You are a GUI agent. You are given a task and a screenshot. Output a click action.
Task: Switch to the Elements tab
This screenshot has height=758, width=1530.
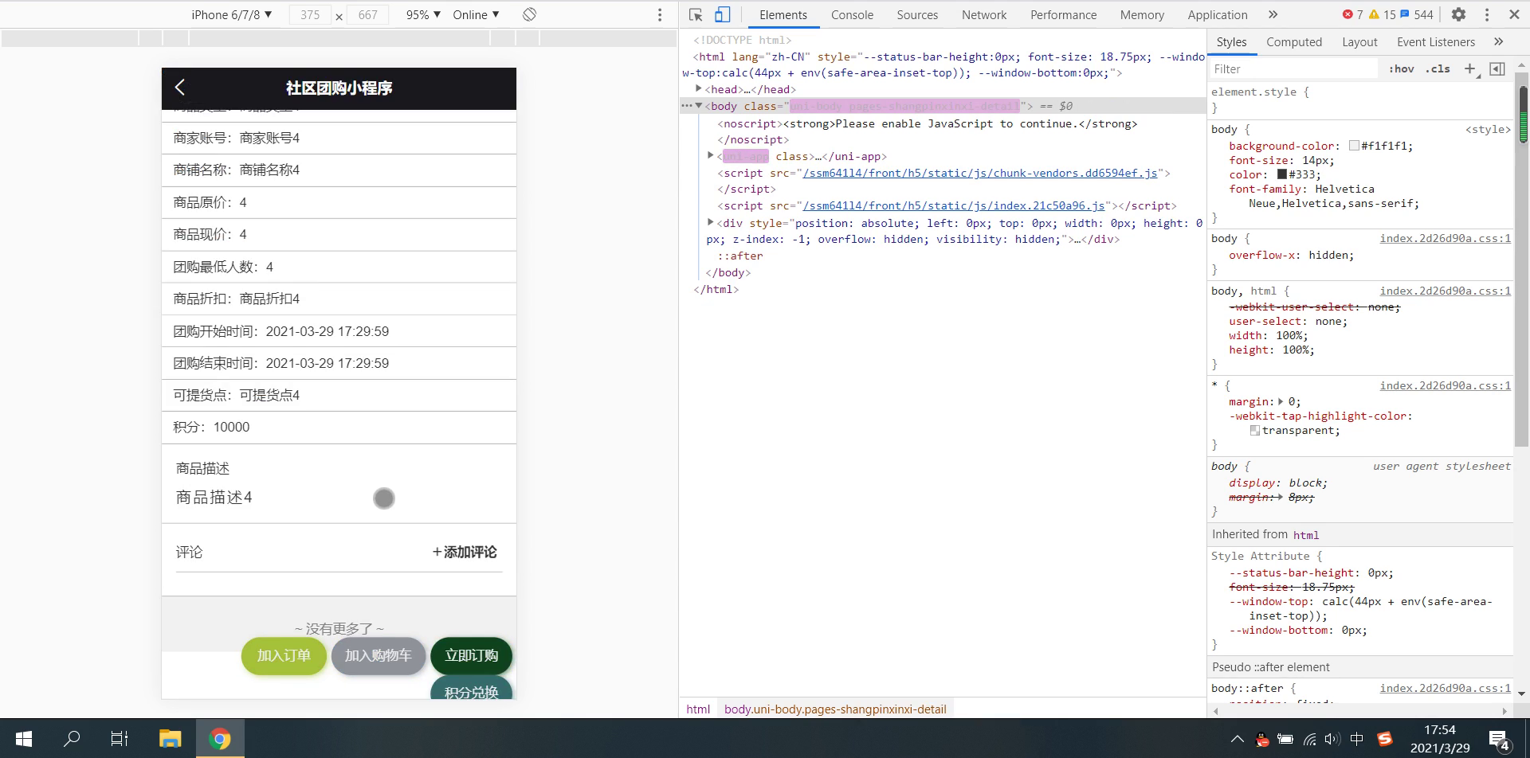pyautogui.click(x=783, y=14)
